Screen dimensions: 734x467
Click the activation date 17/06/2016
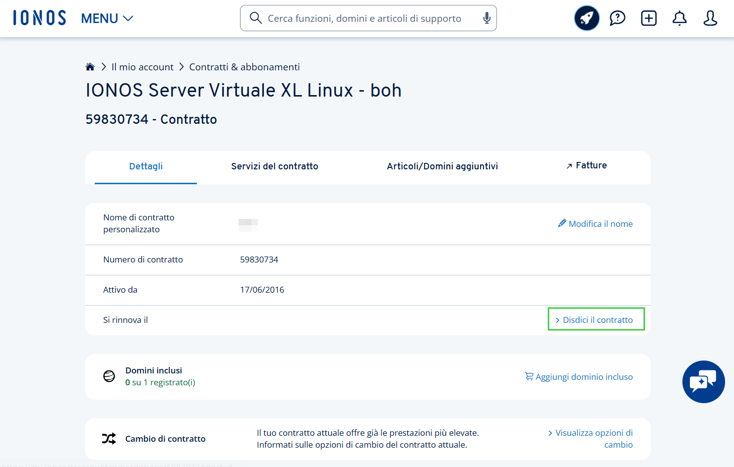(262, 290)
